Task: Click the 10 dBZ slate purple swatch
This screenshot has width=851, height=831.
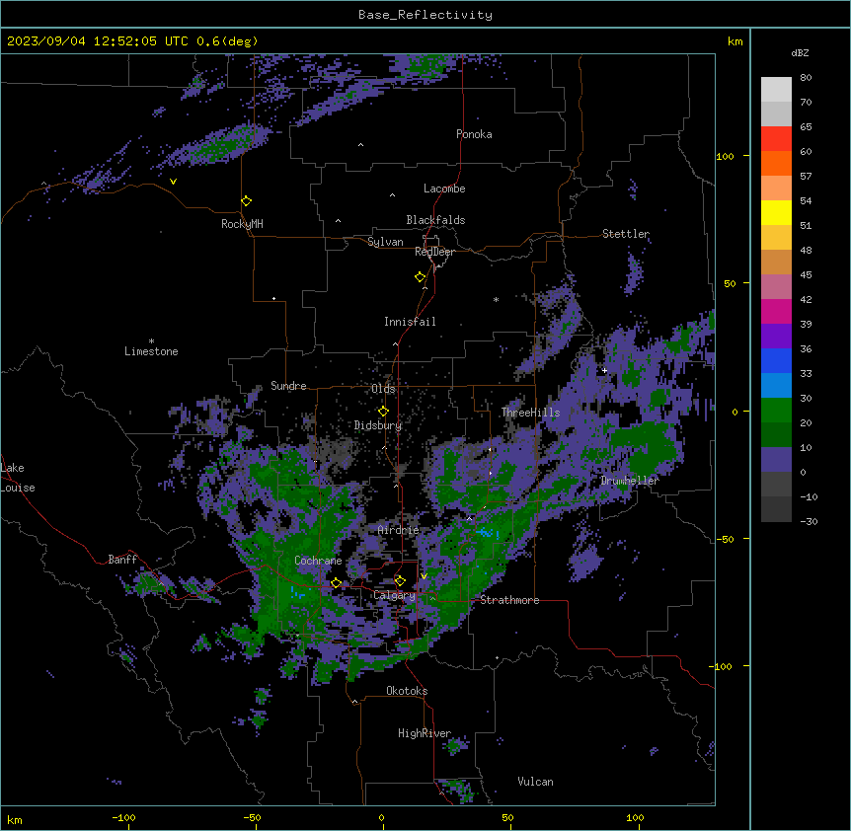Action: (776, 460)
